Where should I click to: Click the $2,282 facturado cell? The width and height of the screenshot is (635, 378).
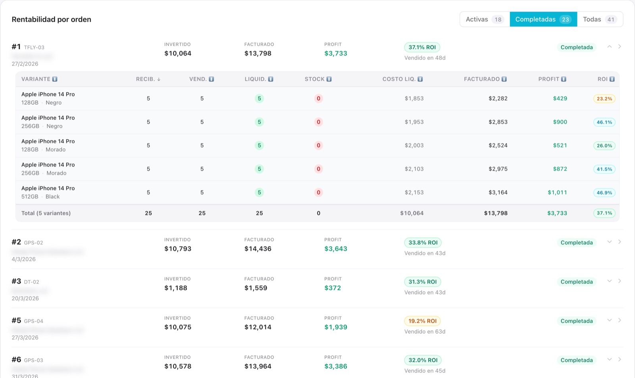[x=498, y=98]
